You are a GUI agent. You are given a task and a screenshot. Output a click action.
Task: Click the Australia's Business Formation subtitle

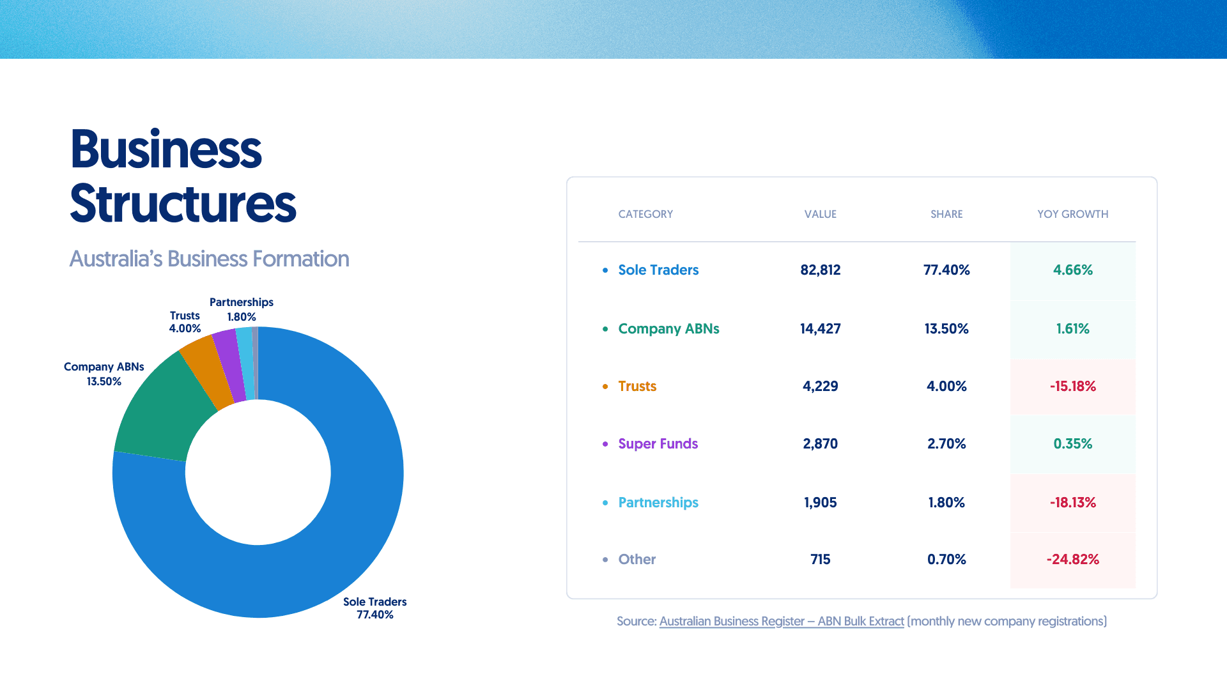(209, 259)
